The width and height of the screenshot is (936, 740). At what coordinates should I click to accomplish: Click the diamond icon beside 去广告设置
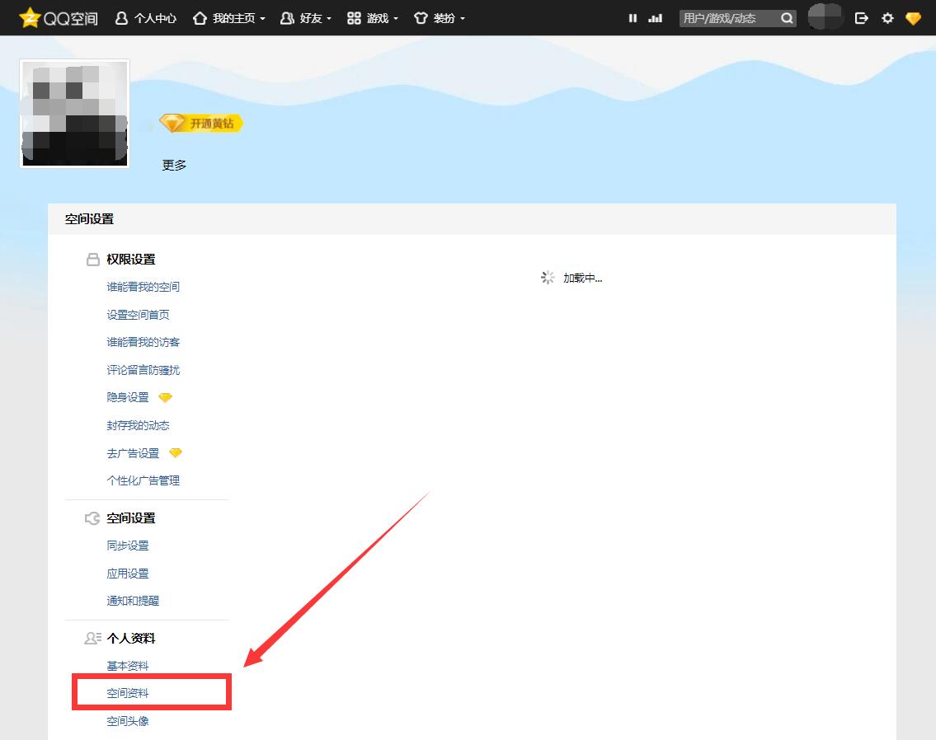[x=175, y=452]
